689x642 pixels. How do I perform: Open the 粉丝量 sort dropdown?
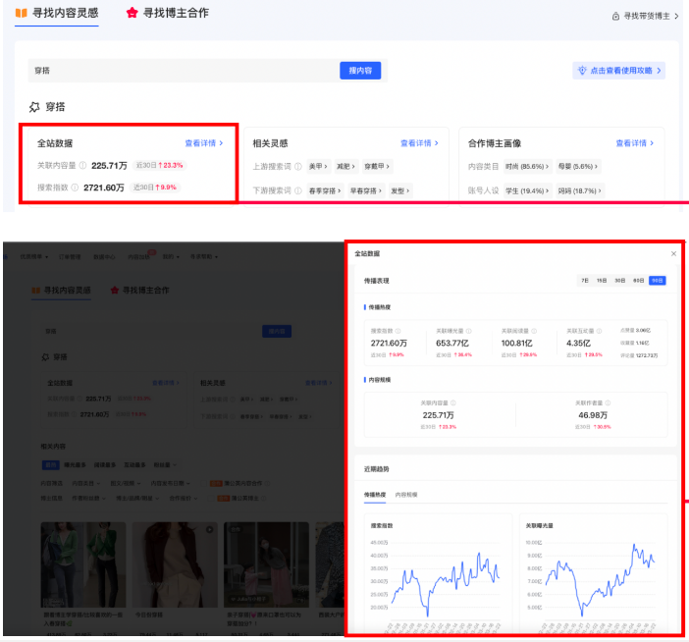tap(165, 465)
